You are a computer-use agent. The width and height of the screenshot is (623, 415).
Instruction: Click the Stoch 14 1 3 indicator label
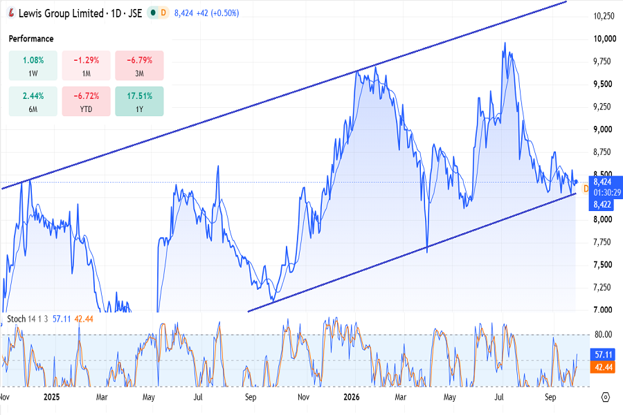click(28, 319)
